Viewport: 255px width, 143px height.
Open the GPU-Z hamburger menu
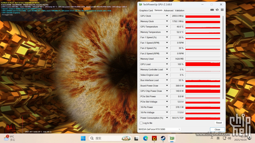tap(222, 10)
